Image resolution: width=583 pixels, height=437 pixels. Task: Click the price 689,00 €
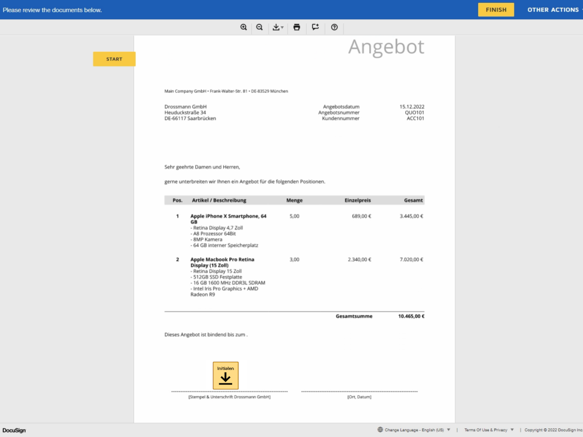pos(361,216)
